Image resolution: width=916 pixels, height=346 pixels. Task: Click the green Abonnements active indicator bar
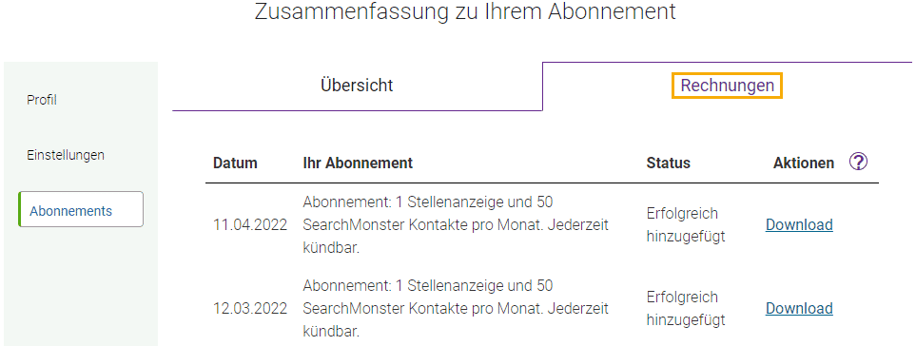[20, 209]
